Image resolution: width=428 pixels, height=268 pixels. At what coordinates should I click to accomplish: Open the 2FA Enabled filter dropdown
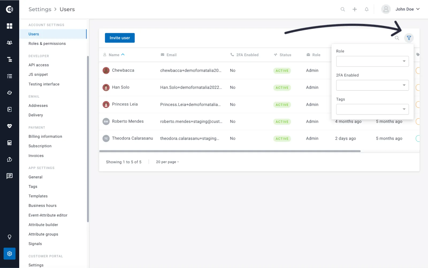[372, 85]
